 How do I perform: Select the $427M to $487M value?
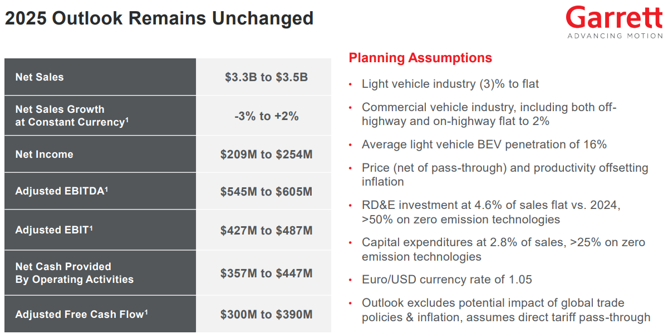pos(266,230)
